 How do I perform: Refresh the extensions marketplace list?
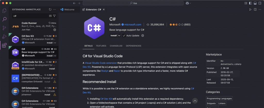(50, 10)
